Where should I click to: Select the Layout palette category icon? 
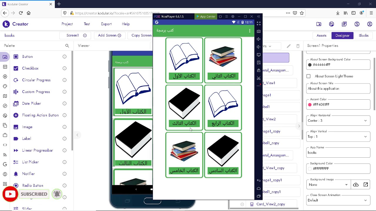click(5, 67)
